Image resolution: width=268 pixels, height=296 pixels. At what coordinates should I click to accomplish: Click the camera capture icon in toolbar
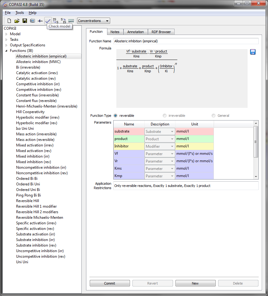tap(32, 21)
